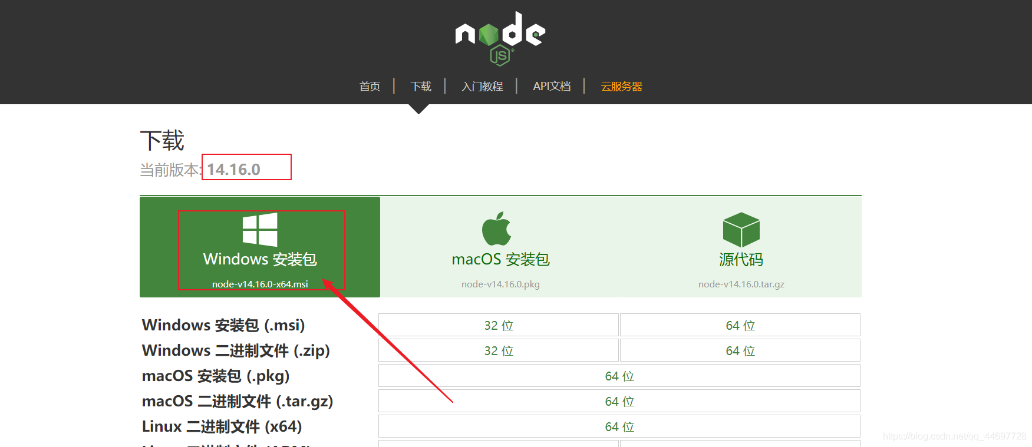Click the Node.js logo
Screen dimensions: 1032x447
[500, 38]
